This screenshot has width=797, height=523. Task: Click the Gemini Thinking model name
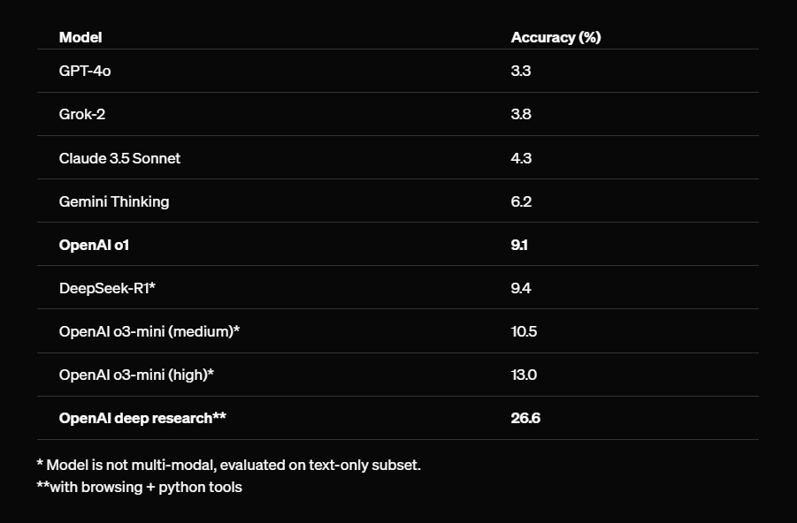tap(114, 201)
